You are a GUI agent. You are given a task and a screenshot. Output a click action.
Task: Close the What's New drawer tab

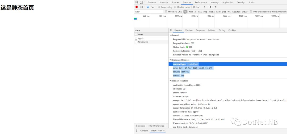(x=164, y=131)
